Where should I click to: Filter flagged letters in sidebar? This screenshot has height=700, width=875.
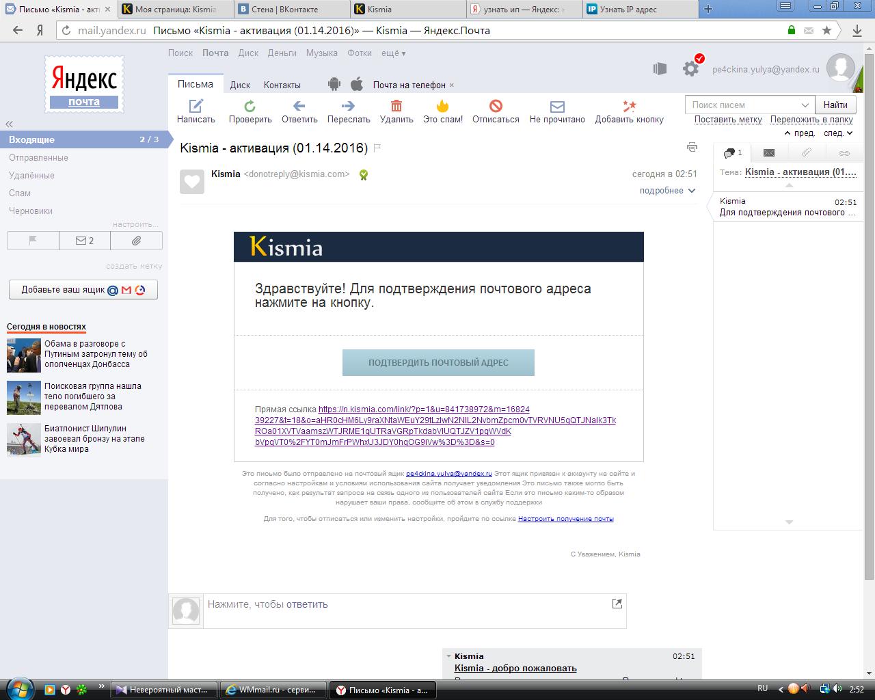33,241
